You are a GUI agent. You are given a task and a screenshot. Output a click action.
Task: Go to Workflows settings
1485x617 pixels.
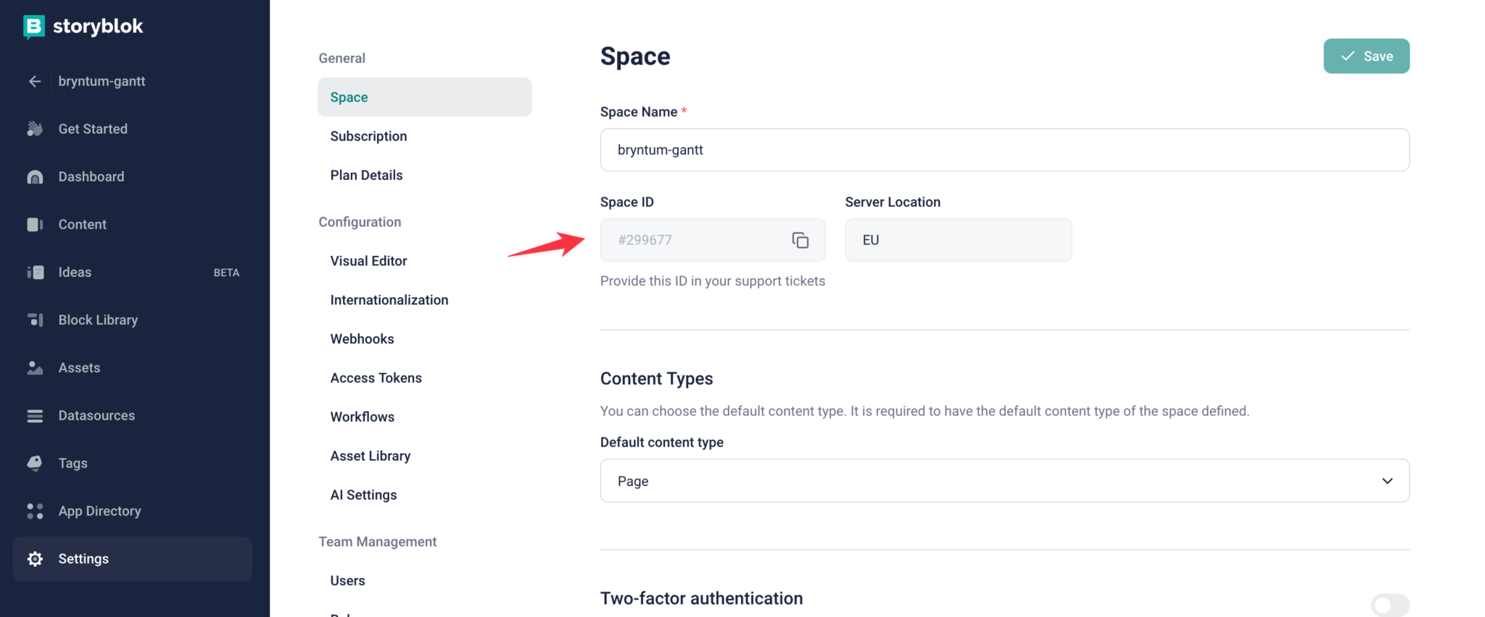coord(362,417)
